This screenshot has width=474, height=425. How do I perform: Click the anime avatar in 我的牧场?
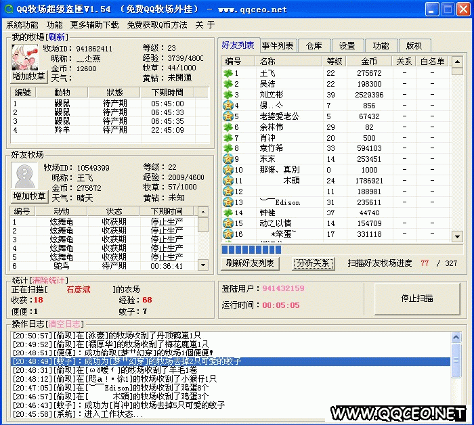click(x=25, y=56)
